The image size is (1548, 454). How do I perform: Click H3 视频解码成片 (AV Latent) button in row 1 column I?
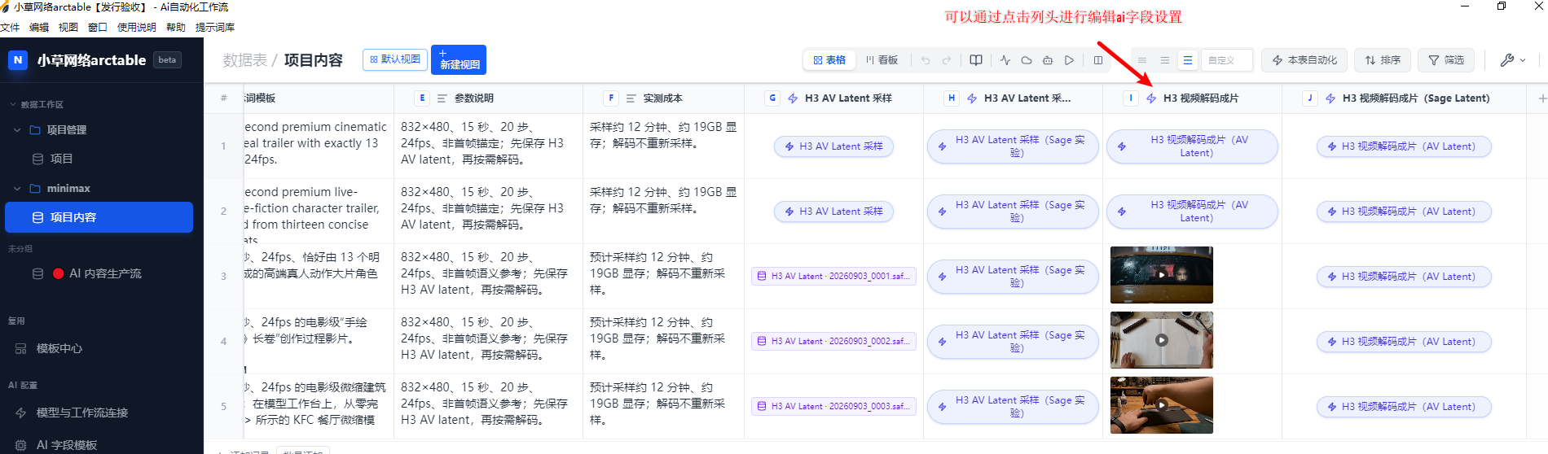click(x=1192, y=146)
